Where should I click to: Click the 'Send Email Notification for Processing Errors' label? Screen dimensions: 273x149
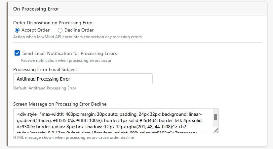[x=69, y=53]
